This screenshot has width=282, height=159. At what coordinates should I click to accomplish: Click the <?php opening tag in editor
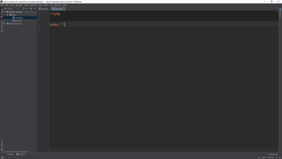click(x=55, y=14)
